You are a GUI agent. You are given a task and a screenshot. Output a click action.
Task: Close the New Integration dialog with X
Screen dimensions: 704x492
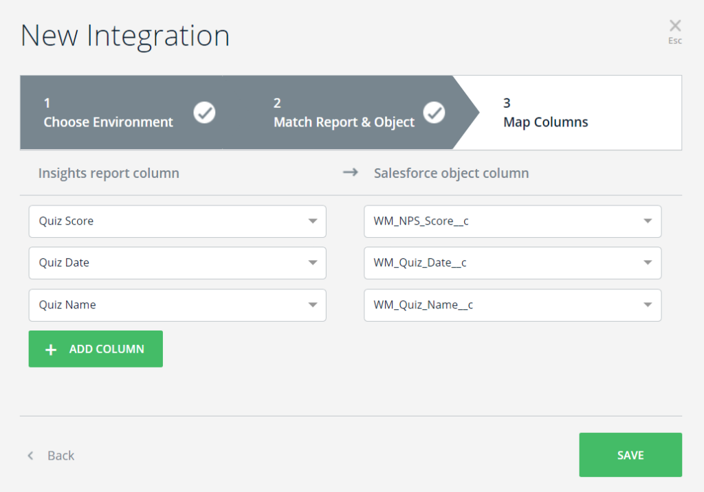[675, 26]
